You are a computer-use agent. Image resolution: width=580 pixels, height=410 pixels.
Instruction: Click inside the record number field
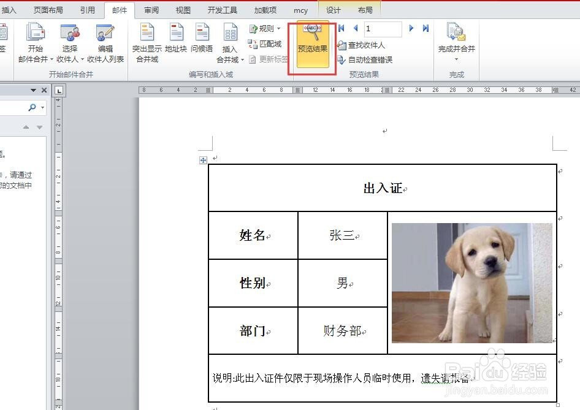(383, 28)
